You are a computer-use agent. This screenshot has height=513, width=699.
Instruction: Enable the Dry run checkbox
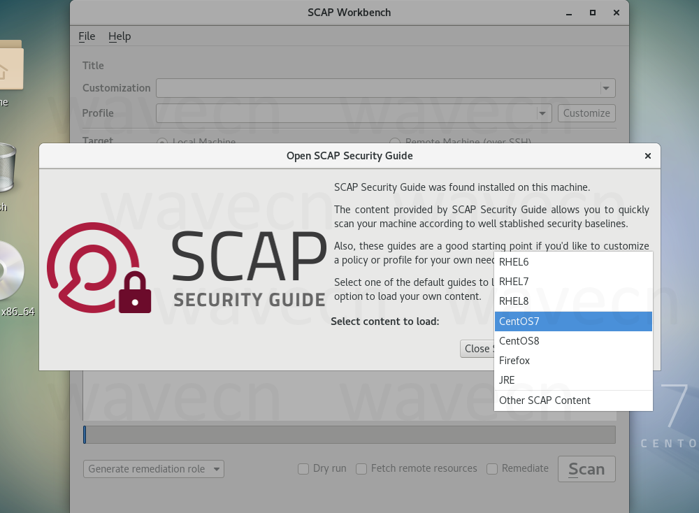coord(303,469)
